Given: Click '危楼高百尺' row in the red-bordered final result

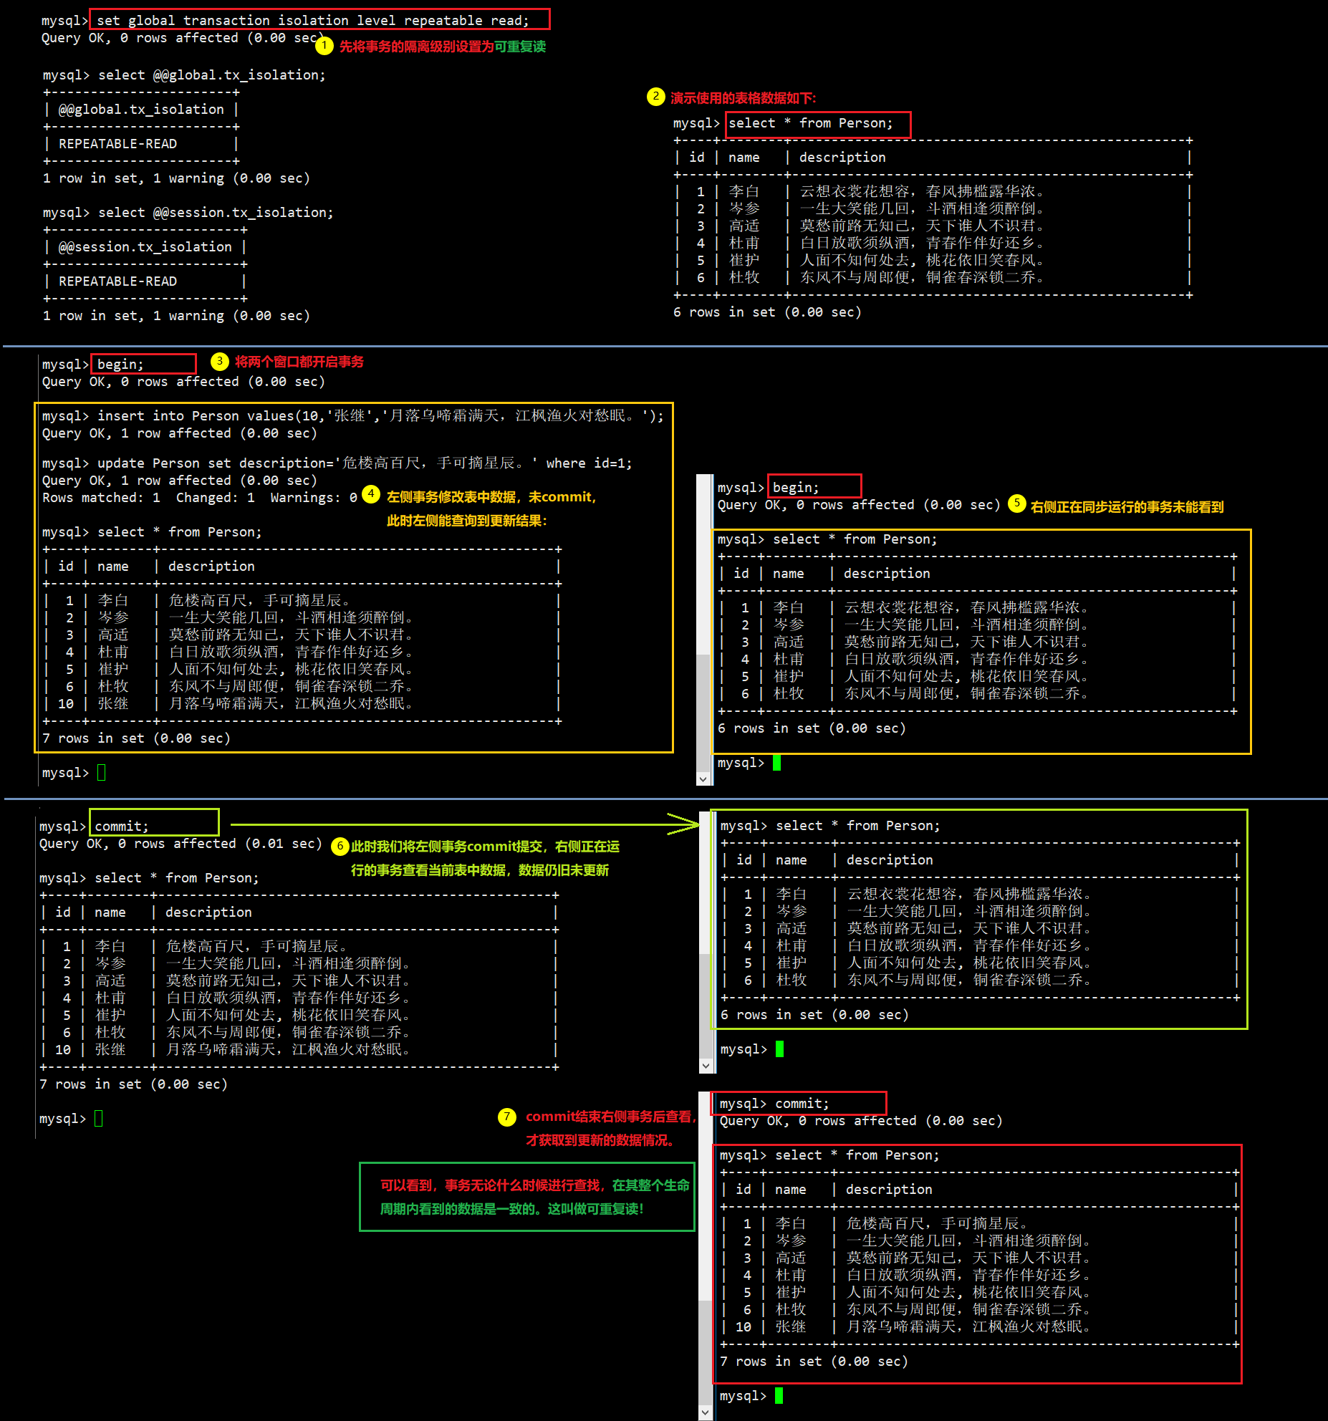Looking at the screenshot, I should pyautogui.click(x=979, y=1223).
